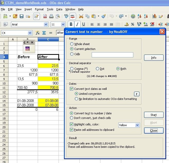Add a decimal place
Image resolution: width=169 pixels, height=163 pixels.
tap(146, 24)
